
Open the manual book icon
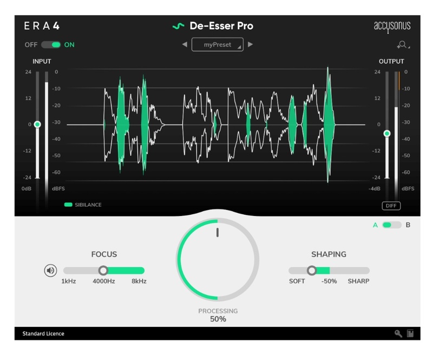pyautogui.click(x=410, y=333)
